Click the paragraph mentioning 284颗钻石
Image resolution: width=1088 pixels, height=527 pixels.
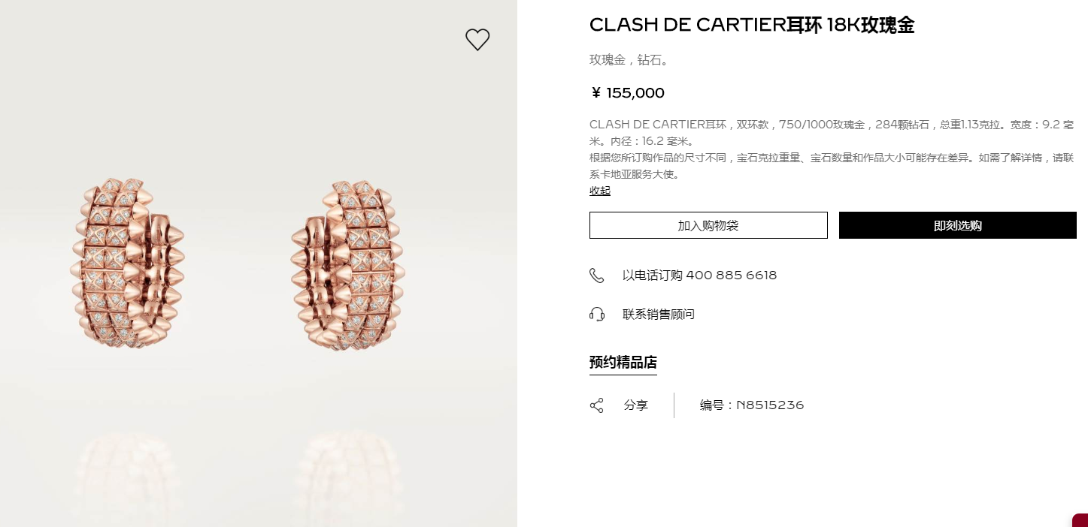tap(832, 132)
